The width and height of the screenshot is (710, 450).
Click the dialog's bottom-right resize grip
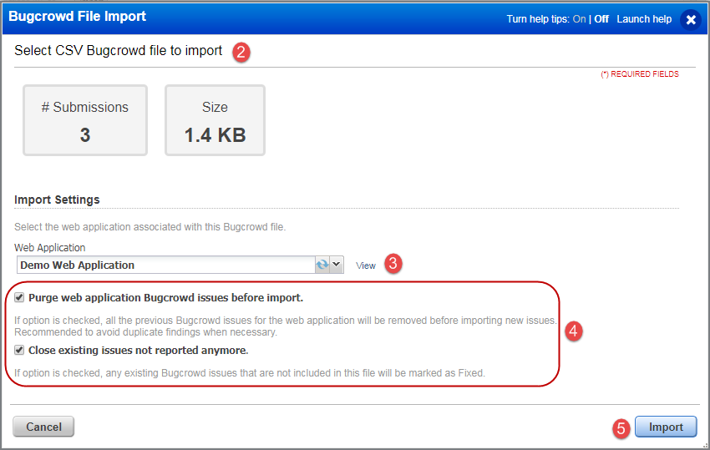click(704, 446)
